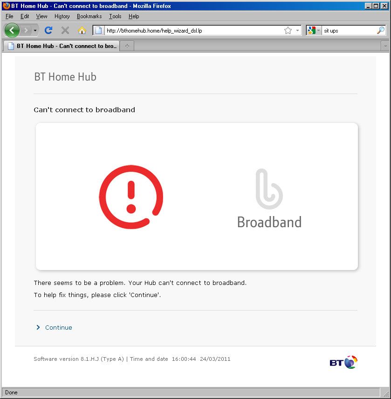Click the Firefox icon in the title bar
The width and height of the screenshot is (391, 399).
coord(6,6)
